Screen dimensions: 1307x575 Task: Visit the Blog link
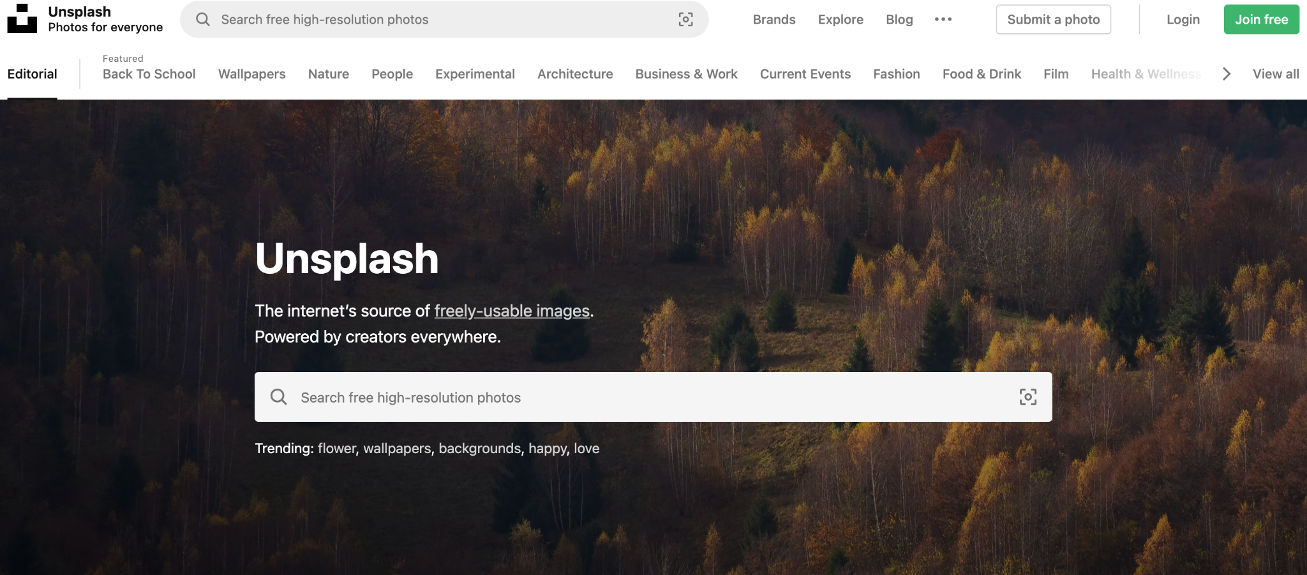pos(899,20)
